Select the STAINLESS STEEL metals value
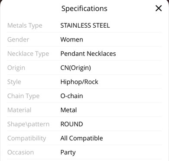The width and height of the screenshot is (169, 161). (x=85, y=26)
